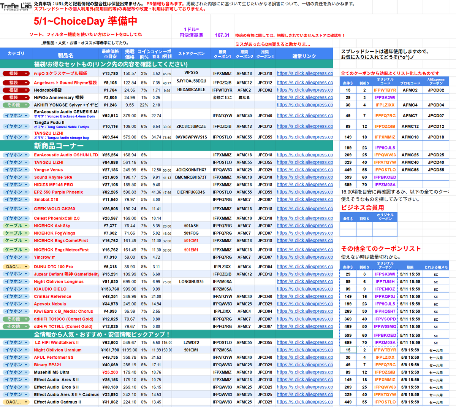This screenshot has width=456, height=407.
Task: Select the カテゴリ column header
Action: click(16, 54)
